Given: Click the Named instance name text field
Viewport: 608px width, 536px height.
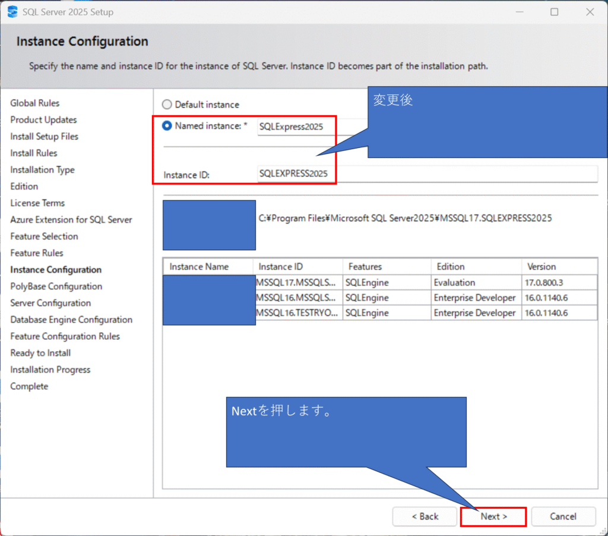Looking at the screenshot, I should click(312, 127).
